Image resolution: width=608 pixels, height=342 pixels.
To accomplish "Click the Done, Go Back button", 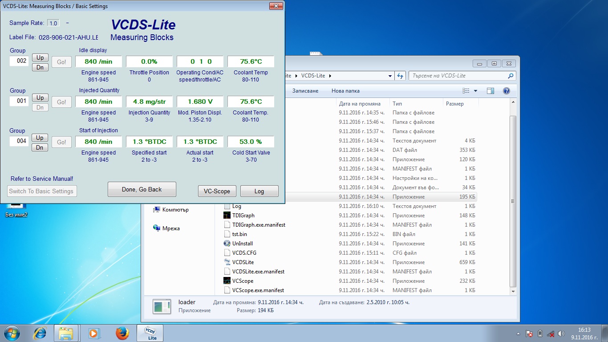I will pyautogui.click(x=142, y=189).
